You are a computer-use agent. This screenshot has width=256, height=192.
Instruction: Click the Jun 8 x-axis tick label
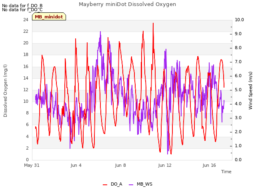tap(120, 165)
